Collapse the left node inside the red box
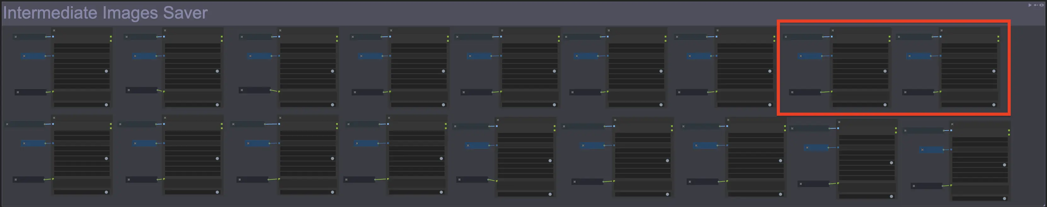Screen dimensions: 1047x207 coord(833,31)
